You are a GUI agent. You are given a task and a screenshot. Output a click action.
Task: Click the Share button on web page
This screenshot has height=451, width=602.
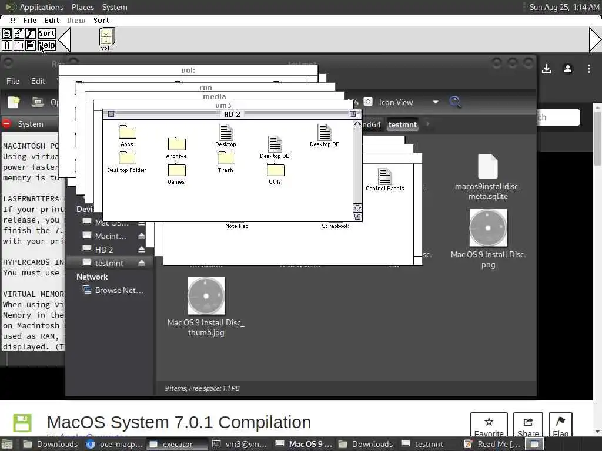coord(528,425)
